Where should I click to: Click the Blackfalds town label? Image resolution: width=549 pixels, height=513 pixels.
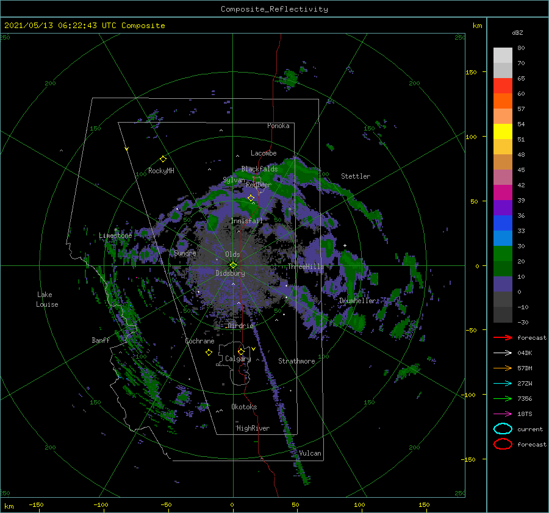(x=259, y=169)
